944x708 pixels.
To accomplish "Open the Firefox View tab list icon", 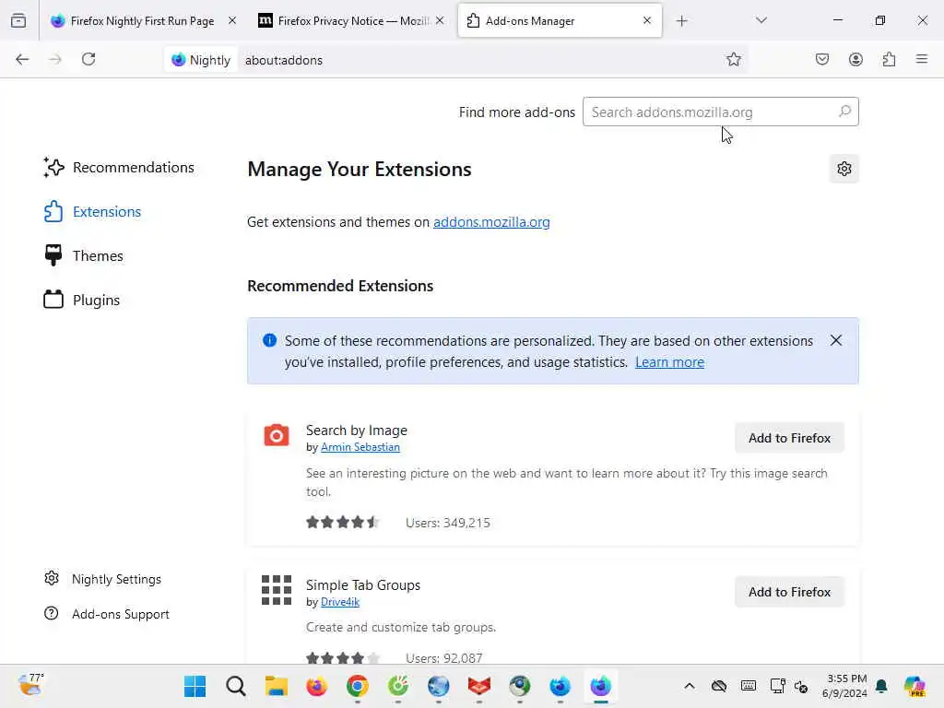I will (18, 21).
